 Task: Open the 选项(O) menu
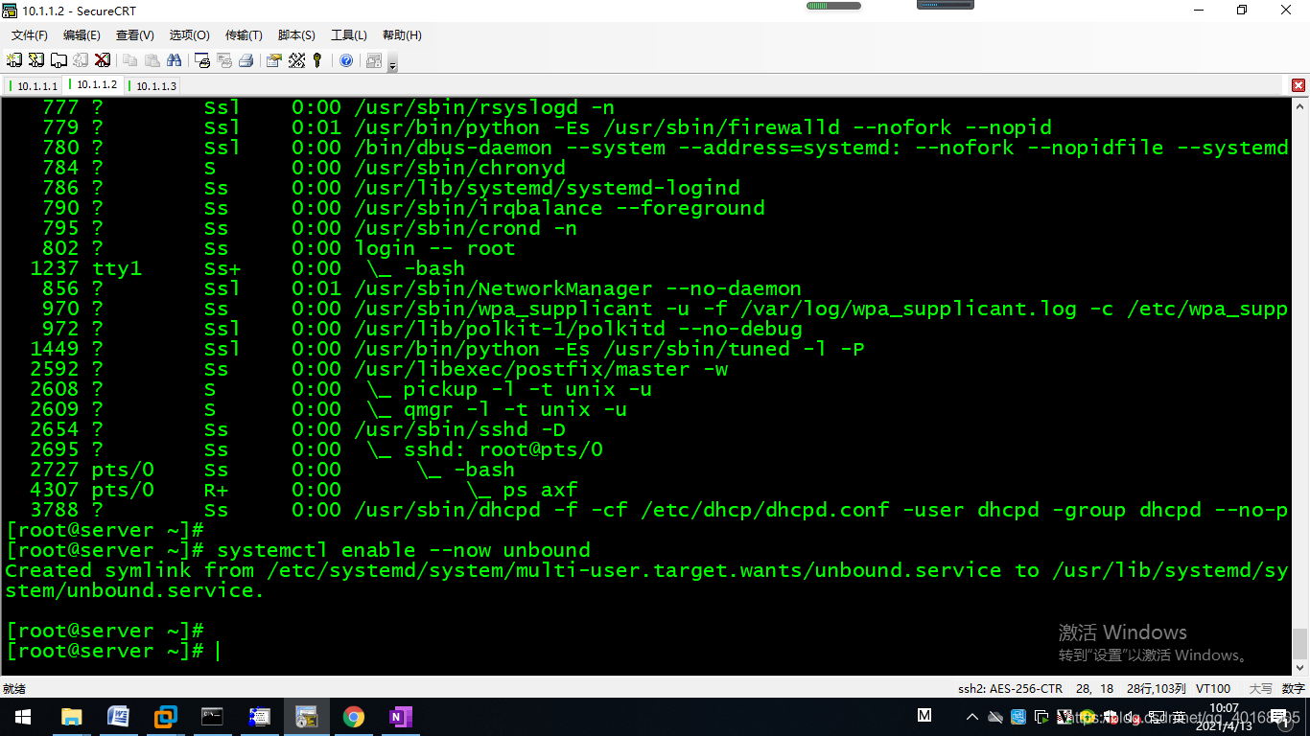point(189,35)
